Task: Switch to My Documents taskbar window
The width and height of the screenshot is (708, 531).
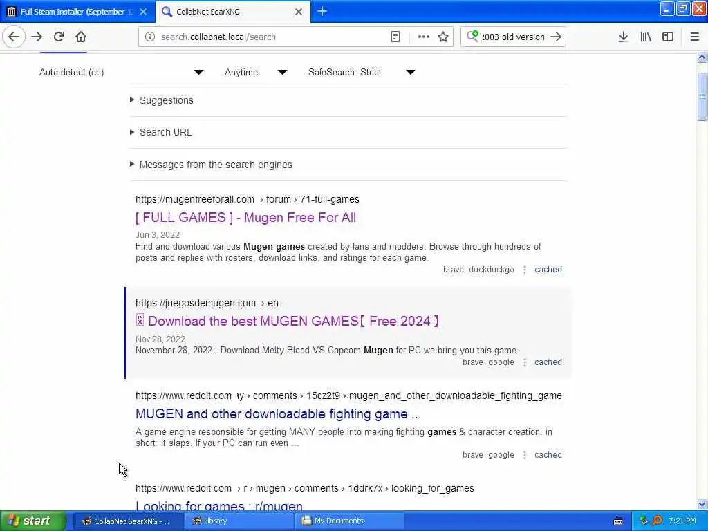Action: tap(350, 521)
